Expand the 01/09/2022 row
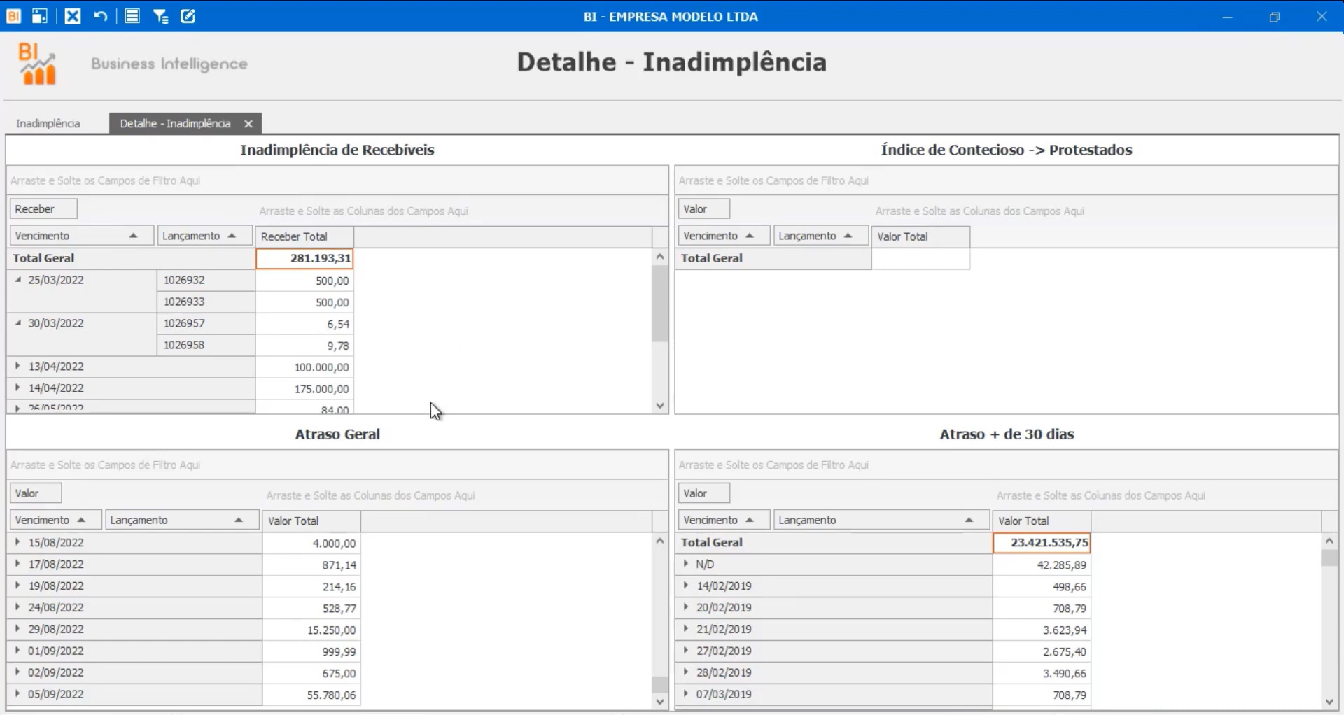Image resolution: width=1344 pixels, height=715 pixels. 18,651
